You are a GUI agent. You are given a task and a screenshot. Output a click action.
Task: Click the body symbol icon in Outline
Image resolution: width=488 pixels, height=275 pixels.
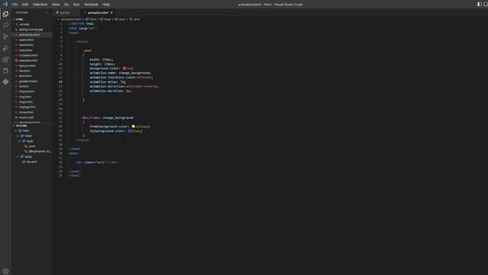22,157
